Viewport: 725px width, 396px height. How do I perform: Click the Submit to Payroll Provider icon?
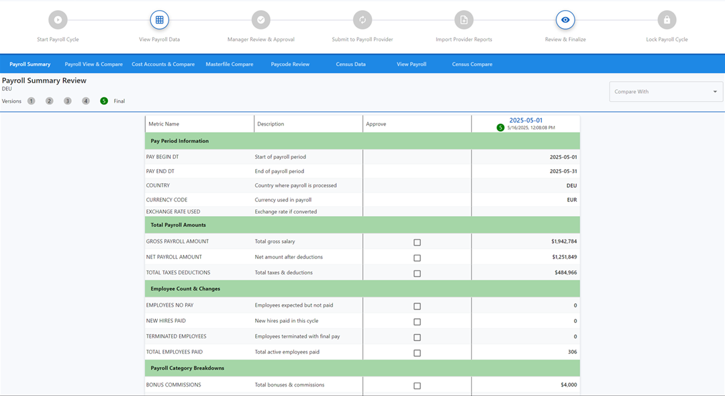tap(362, 19)
